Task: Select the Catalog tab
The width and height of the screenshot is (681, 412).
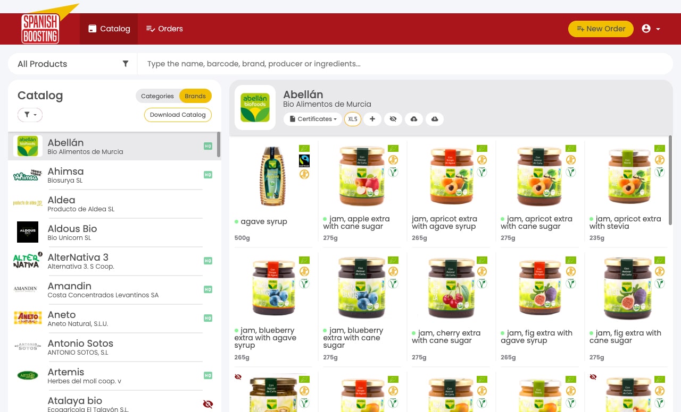Action: (109, 29)
